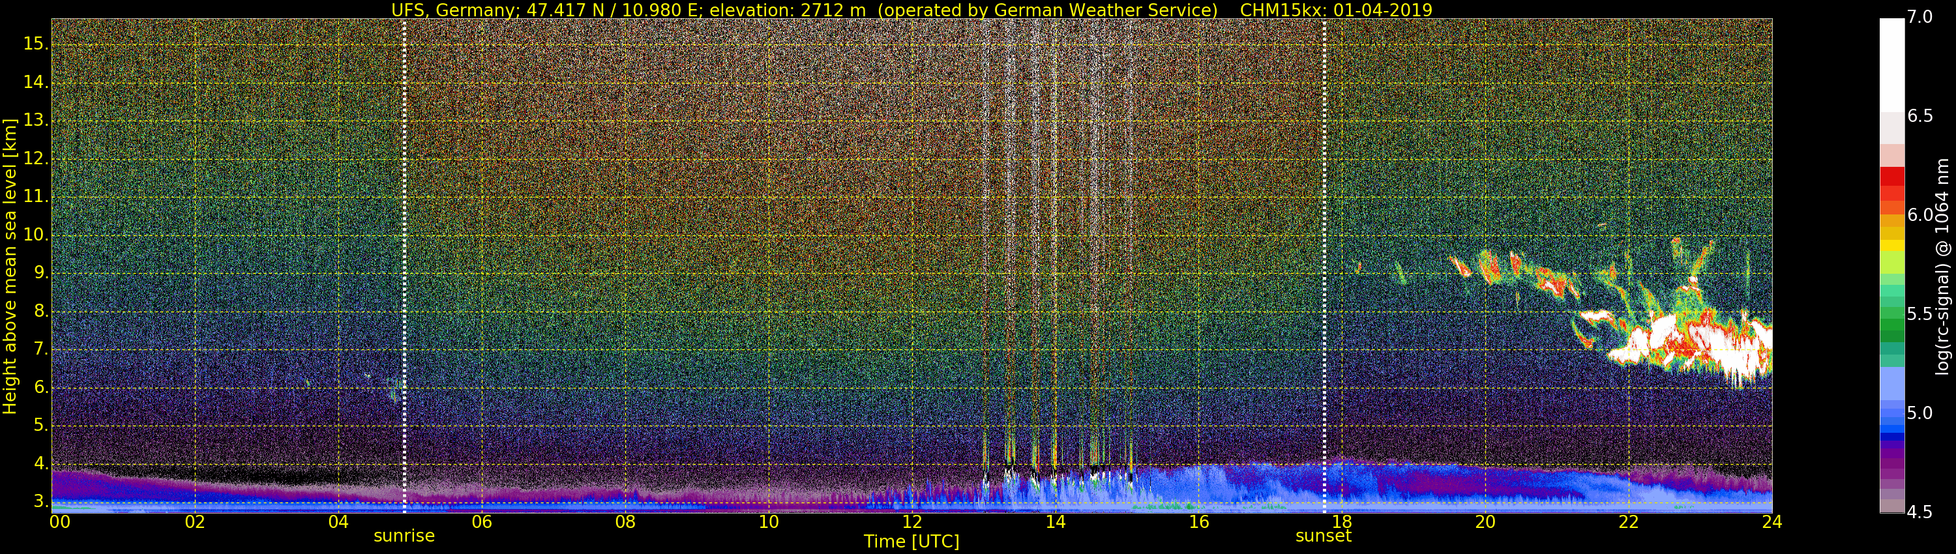Click the colorbar value '6.5'
The width and height of the screenshot is (1956, 554).
(1919, 116)
